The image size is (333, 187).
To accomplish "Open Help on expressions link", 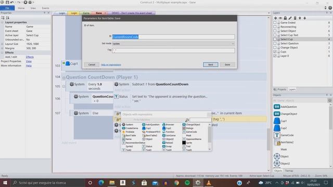I will (111, 64).
